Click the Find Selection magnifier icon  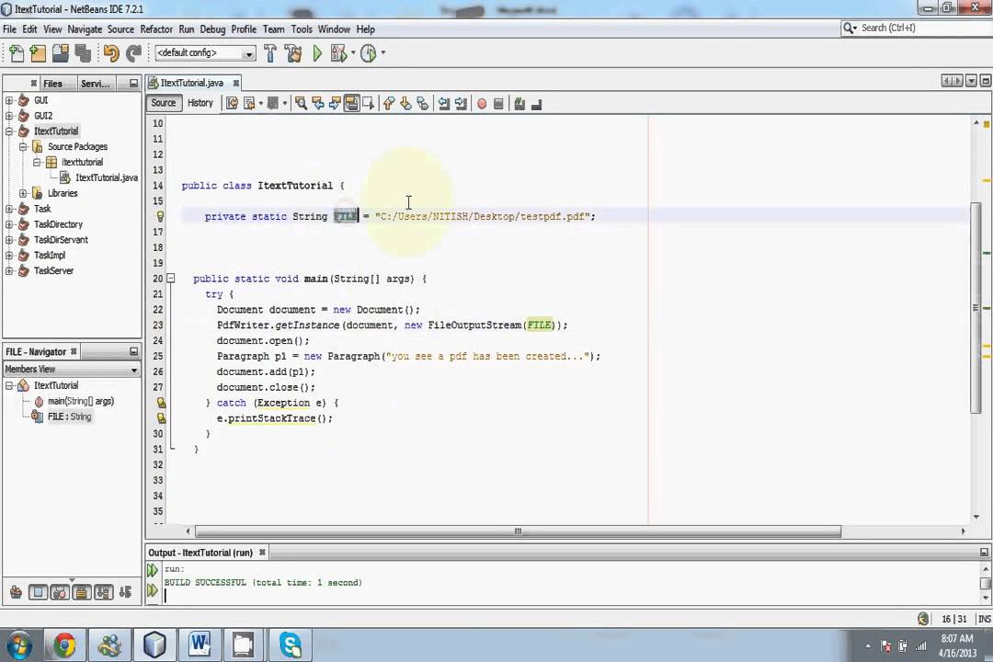pos(301,103)
